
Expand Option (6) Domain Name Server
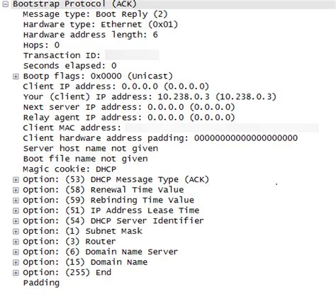pyautogui.click(x=16, y=252)
